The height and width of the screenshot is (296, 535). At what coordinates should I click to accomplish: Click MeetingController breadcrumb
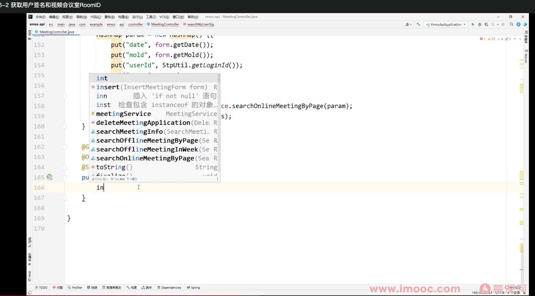click(165, 24)
